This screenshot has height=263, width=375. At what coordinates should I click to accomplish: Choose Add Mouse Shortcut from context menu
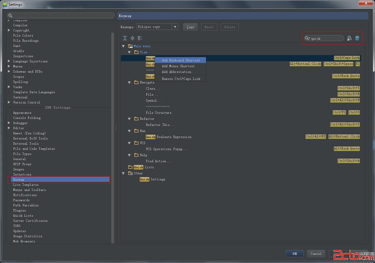pos(178,66)
